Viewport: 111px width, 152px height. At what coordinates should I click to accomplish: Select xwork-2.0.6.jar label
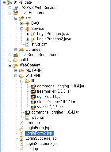click(50, 107)
